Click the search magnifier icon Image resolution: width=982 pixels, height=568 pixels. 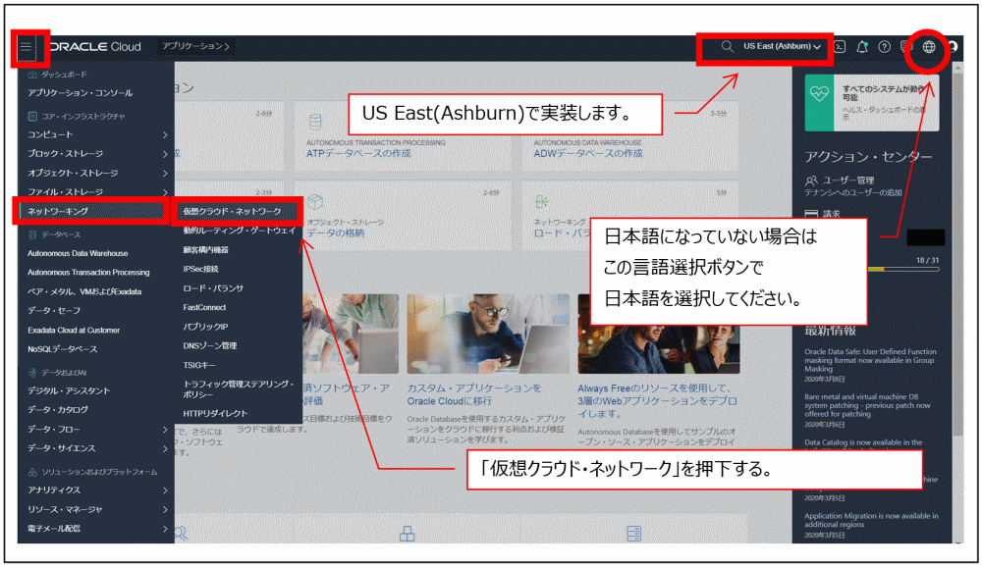click(x=727, y=46)
